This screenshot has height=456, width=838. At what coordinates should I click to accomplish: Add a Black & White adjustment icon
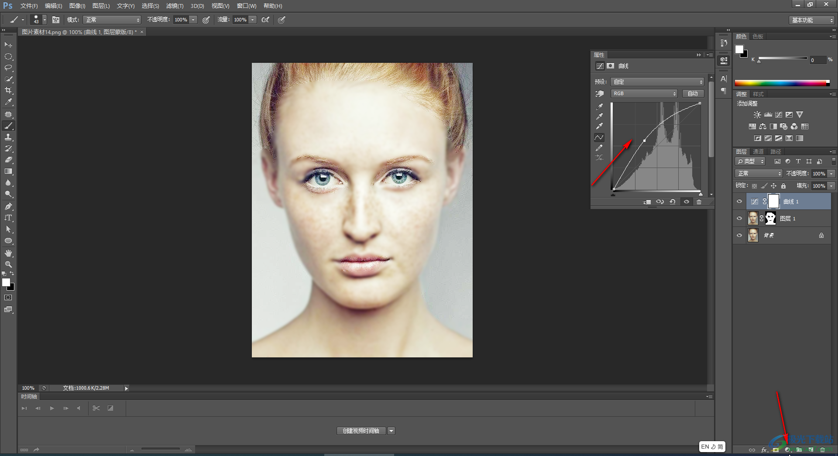[773, 127]
